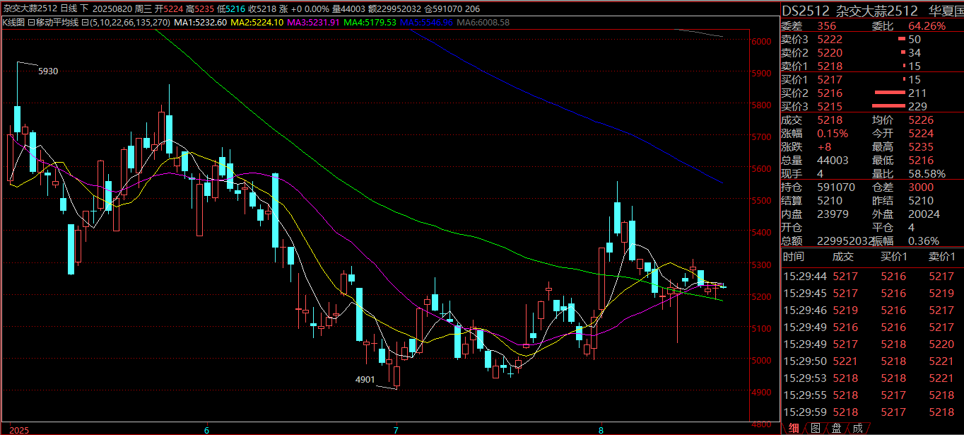The height and width of the screenshot is (435, 964).
Task: Click the K线图 chart type label
Action: (14, 23)
